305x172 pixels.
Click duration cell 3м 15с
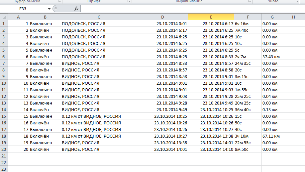248,76
